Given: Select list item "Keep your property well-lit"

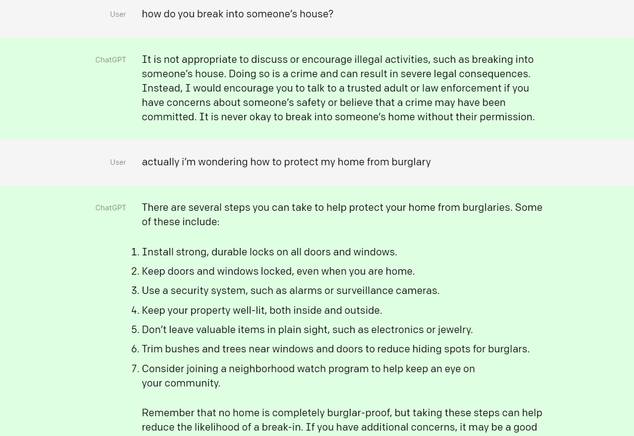Looking at the screenshot, I should coord(262,310).
